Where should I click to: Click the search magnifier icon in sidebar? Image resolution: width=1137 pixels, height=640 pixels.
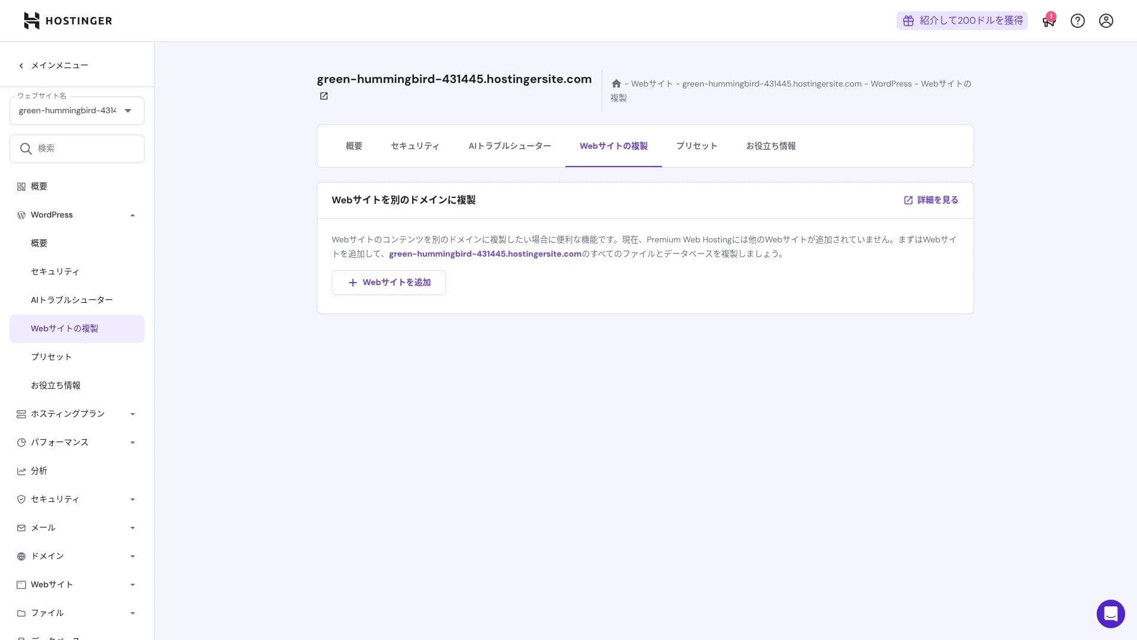[x=25, y=149]
